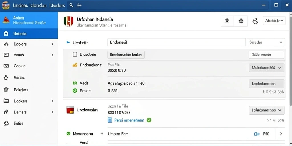This screenshot has width=292, height=146.
Task: Click the plus icon beside the search
Action: point(79,5)
